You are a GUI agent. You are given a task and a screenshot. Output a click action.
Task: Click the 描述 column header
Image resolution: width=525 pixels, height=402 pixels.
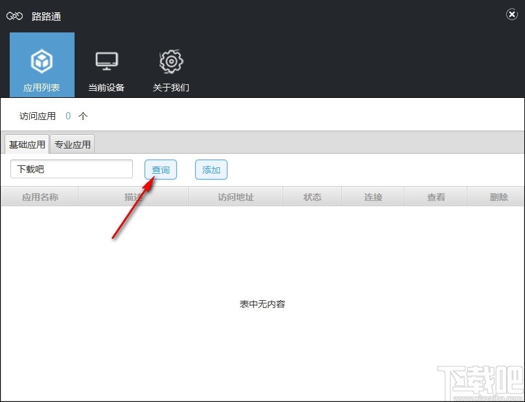click(131, 196)
